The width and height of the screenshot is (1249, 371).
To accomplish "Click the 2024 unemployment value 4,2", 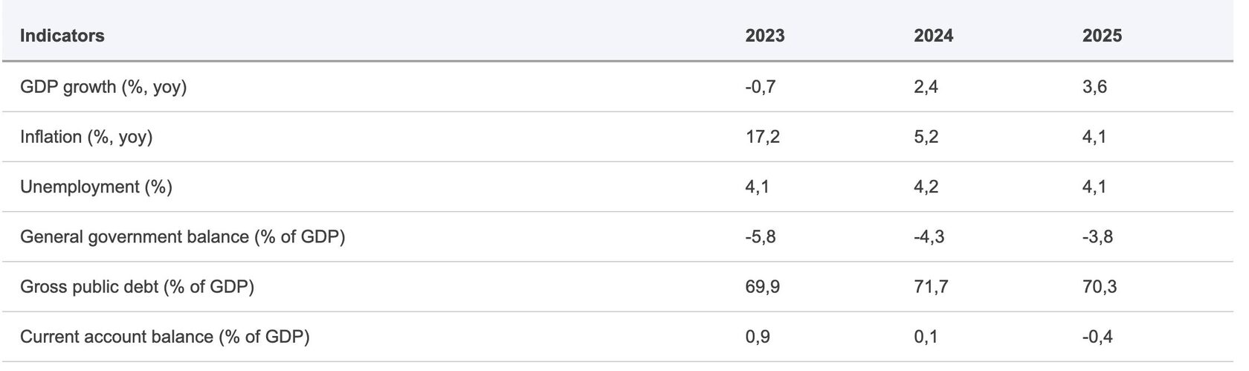I will tap(926, 187).
